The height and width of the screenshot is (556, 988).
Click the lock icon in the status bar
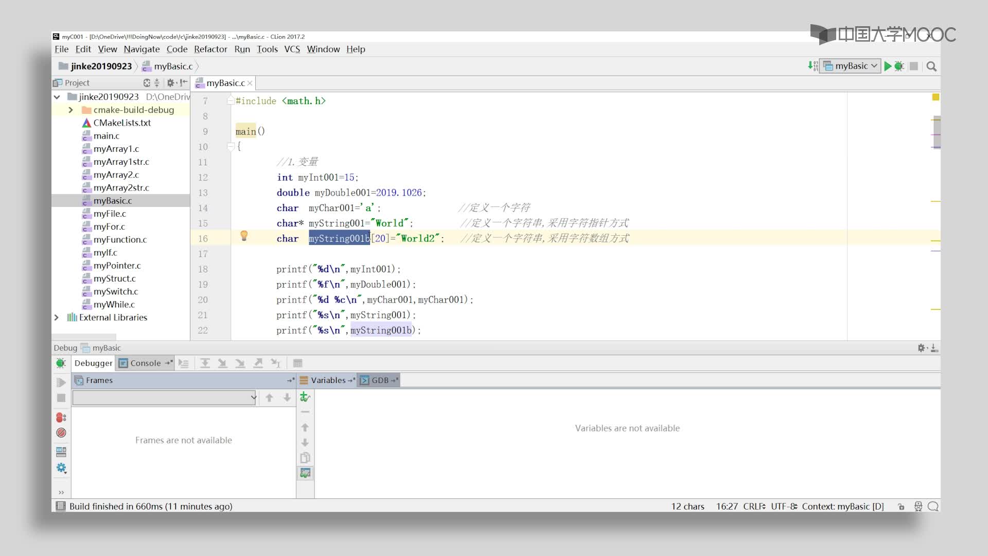coord(901,507)
